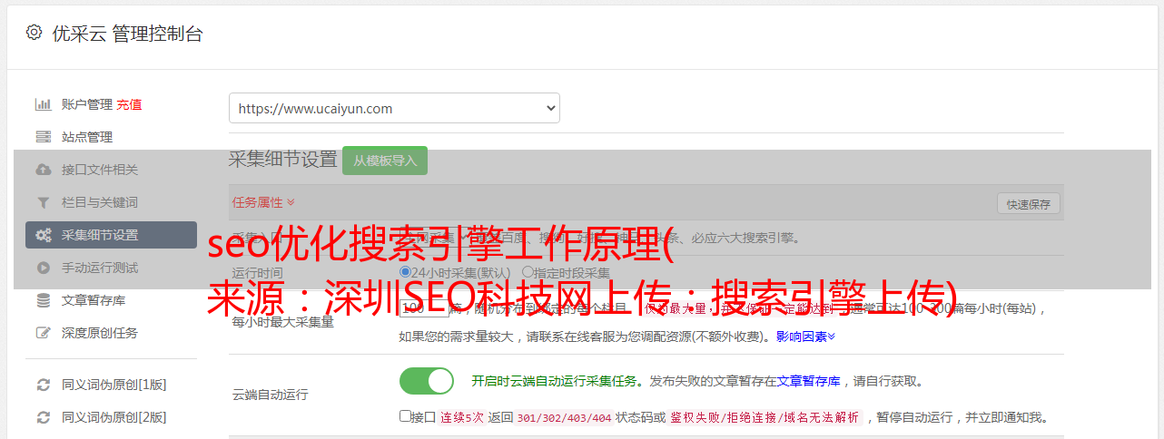Open 站点管理 in the sidebar

pyautogui.click(x=87, y=137)
